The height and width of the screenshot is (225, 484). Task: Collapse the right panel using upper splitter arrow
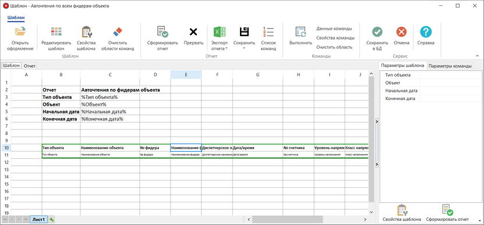377,122
